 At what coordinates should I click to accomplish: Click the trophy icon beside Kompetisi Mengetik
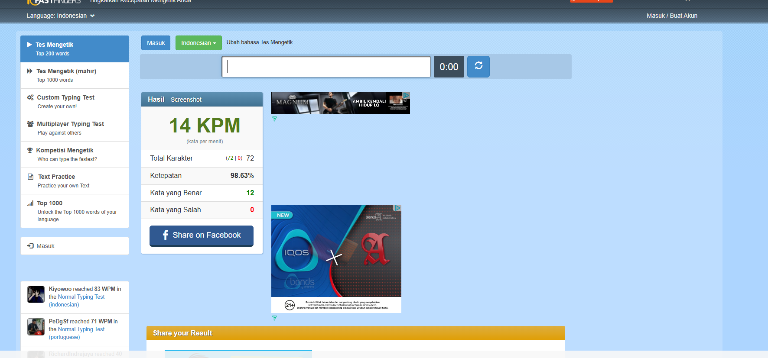(30, 150)
